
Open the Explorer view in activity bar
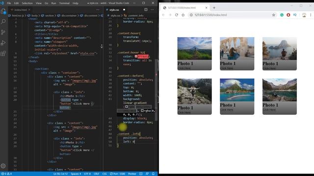coord(3,11)
